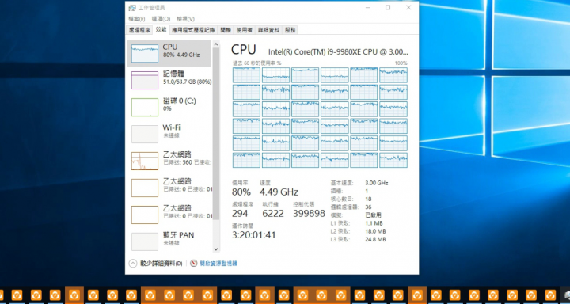The width and height of the screenshot is (570, 304).
Task: Click the L1 快取 value 1.1 MB
Action: point(374,223)
